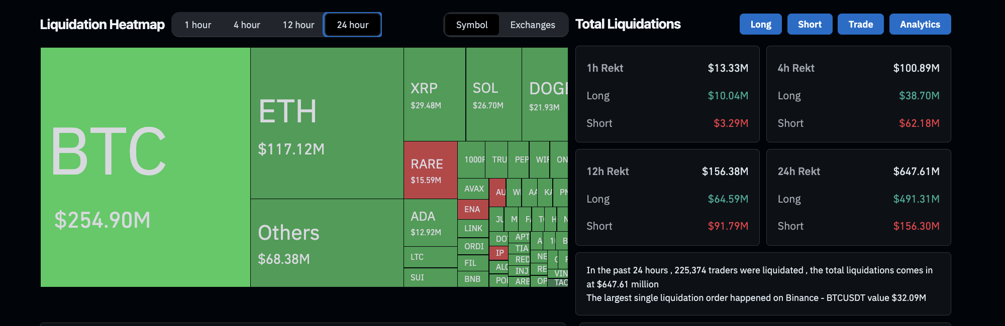Click the 1000P heatmap tile

click(471, 159)
